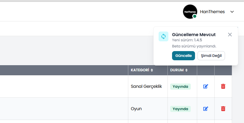The width and height of the screenshot is (244, 123).
Task: Delete the Sanal Gerçeklik row
Action: point(223,86)
